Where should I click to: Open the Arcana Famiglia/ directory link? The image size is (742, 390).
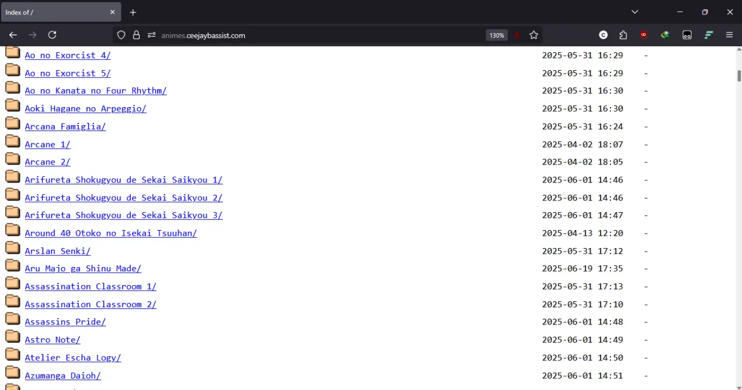66,127
